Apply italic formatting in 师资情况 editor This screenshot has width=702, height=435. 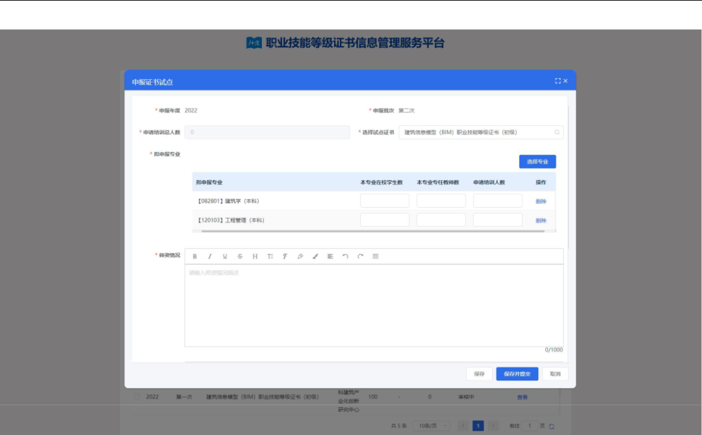[x=209, y=256]
